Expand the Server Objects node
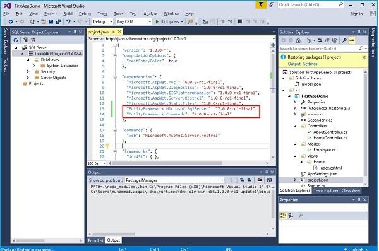Screen dimensions: 379x251 tap(28, 78)
